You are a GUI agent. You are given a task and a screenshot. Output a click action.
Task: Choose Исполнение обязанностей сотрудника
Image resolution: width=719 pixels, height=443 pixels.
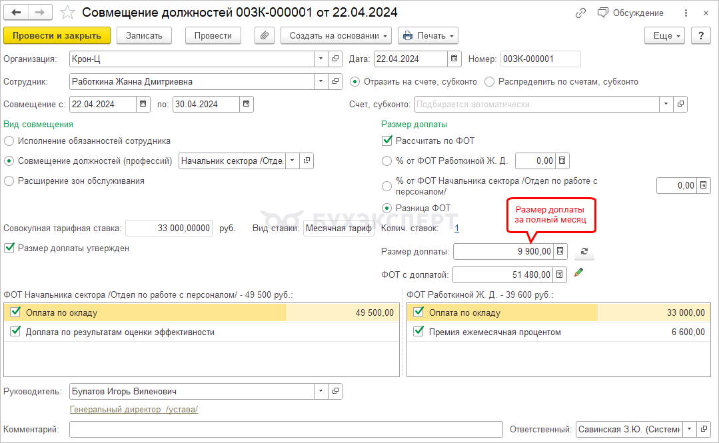(x=9, y=141)
